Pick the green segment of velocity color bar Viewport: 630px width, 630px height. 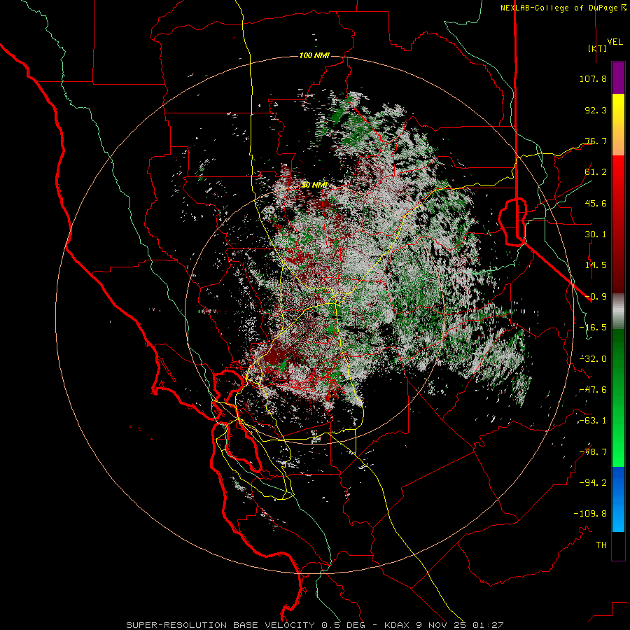coord(618,398)
